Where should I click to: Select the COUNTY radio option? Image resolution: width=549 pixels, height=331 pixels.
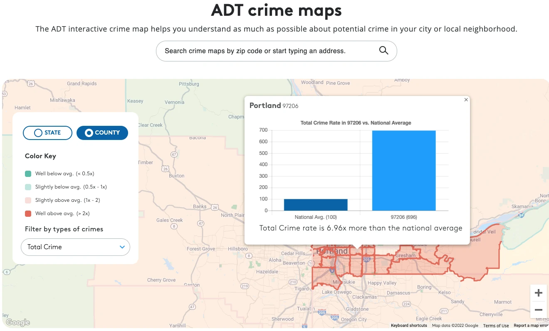(102, 132)
